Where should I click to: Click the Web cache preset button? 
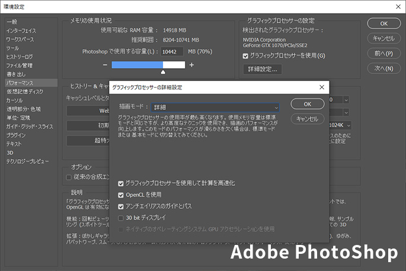click(88, 111)
